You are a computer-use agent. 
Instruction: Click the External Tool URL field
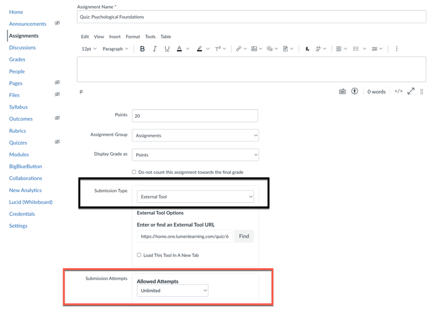[x=185, y=236]
